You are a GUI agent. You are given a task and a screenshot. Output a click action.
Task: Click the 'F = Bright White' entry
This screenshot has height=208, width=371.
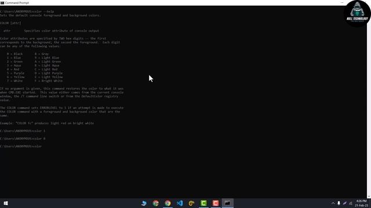(x=49, y=81)
